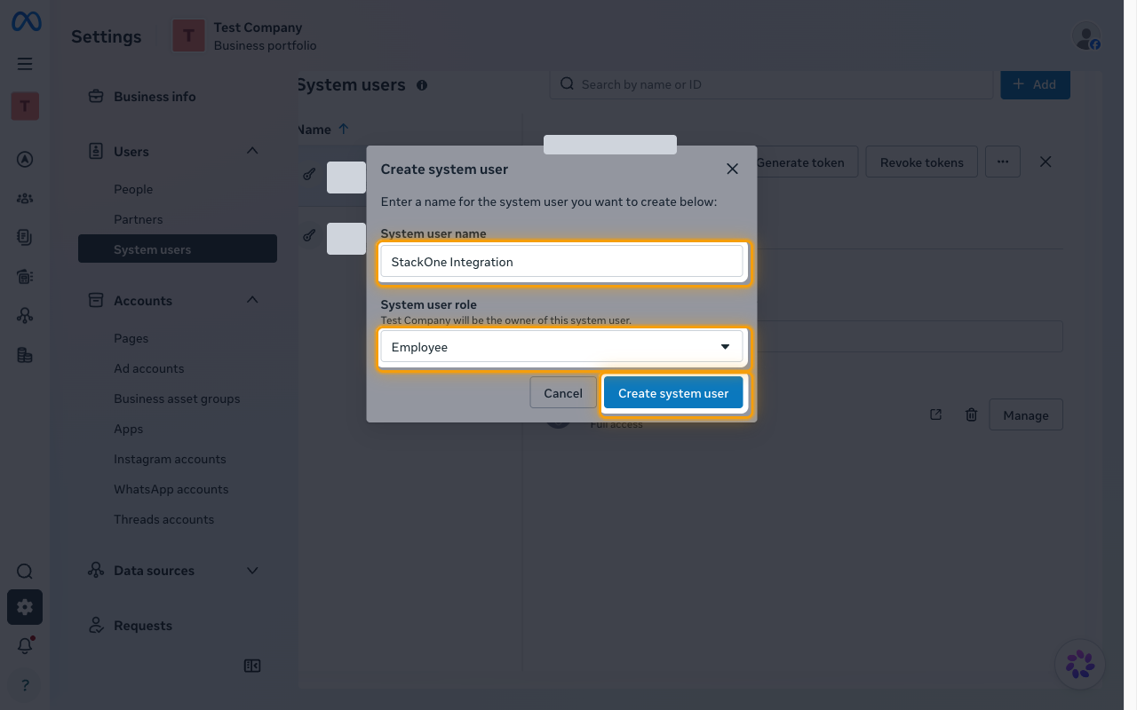Sort by Name column arrow
The width and height of the screenshot is (1137, 710).
344,129
